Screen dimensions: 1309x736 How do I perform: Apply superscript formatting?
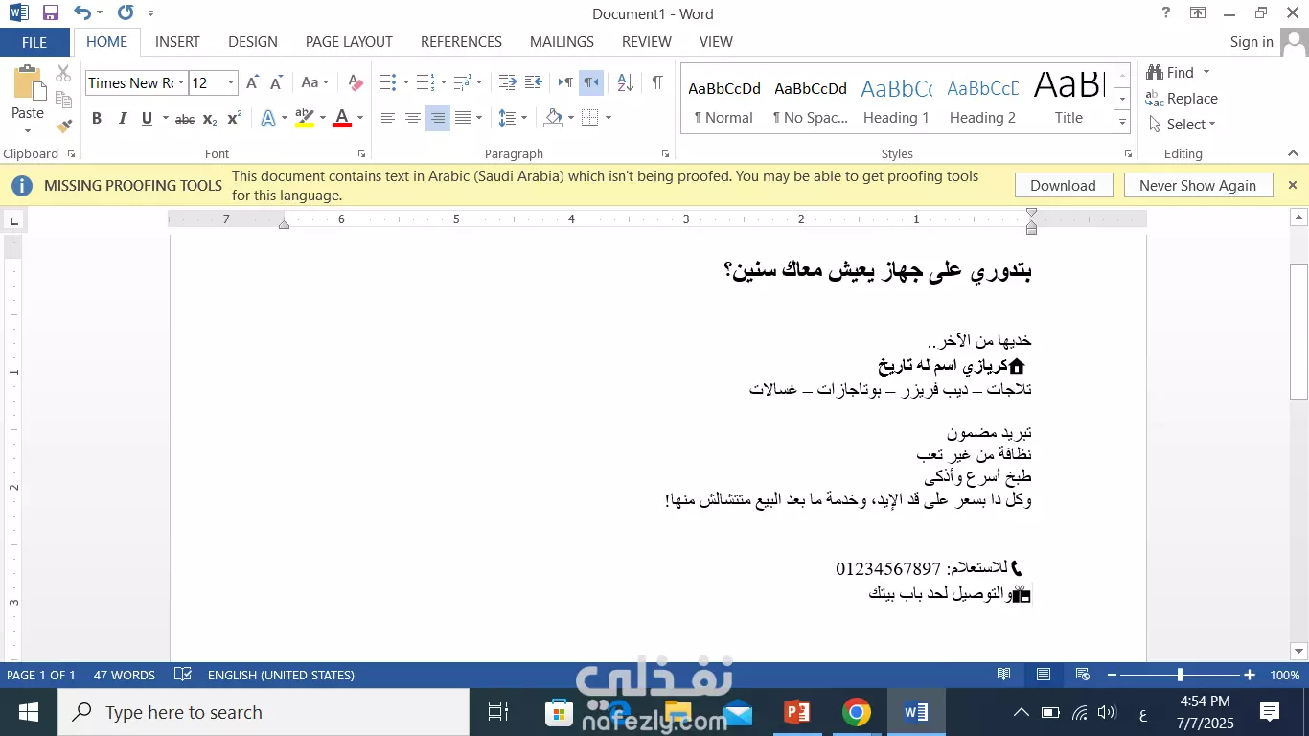point(234,119)
